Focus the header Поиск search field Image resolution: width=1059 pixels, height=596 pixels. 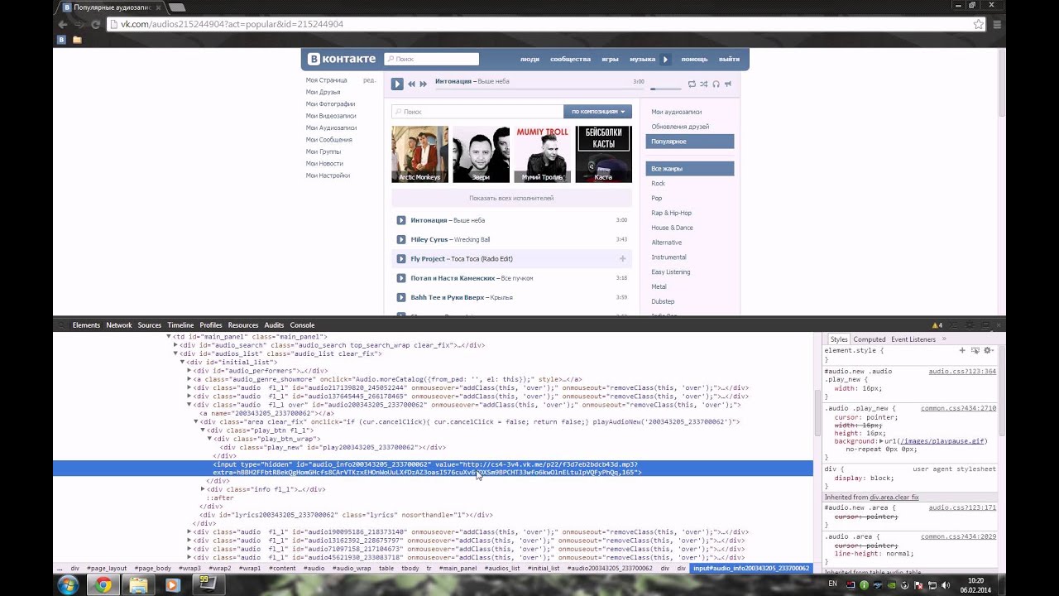(x=431, y=59)
